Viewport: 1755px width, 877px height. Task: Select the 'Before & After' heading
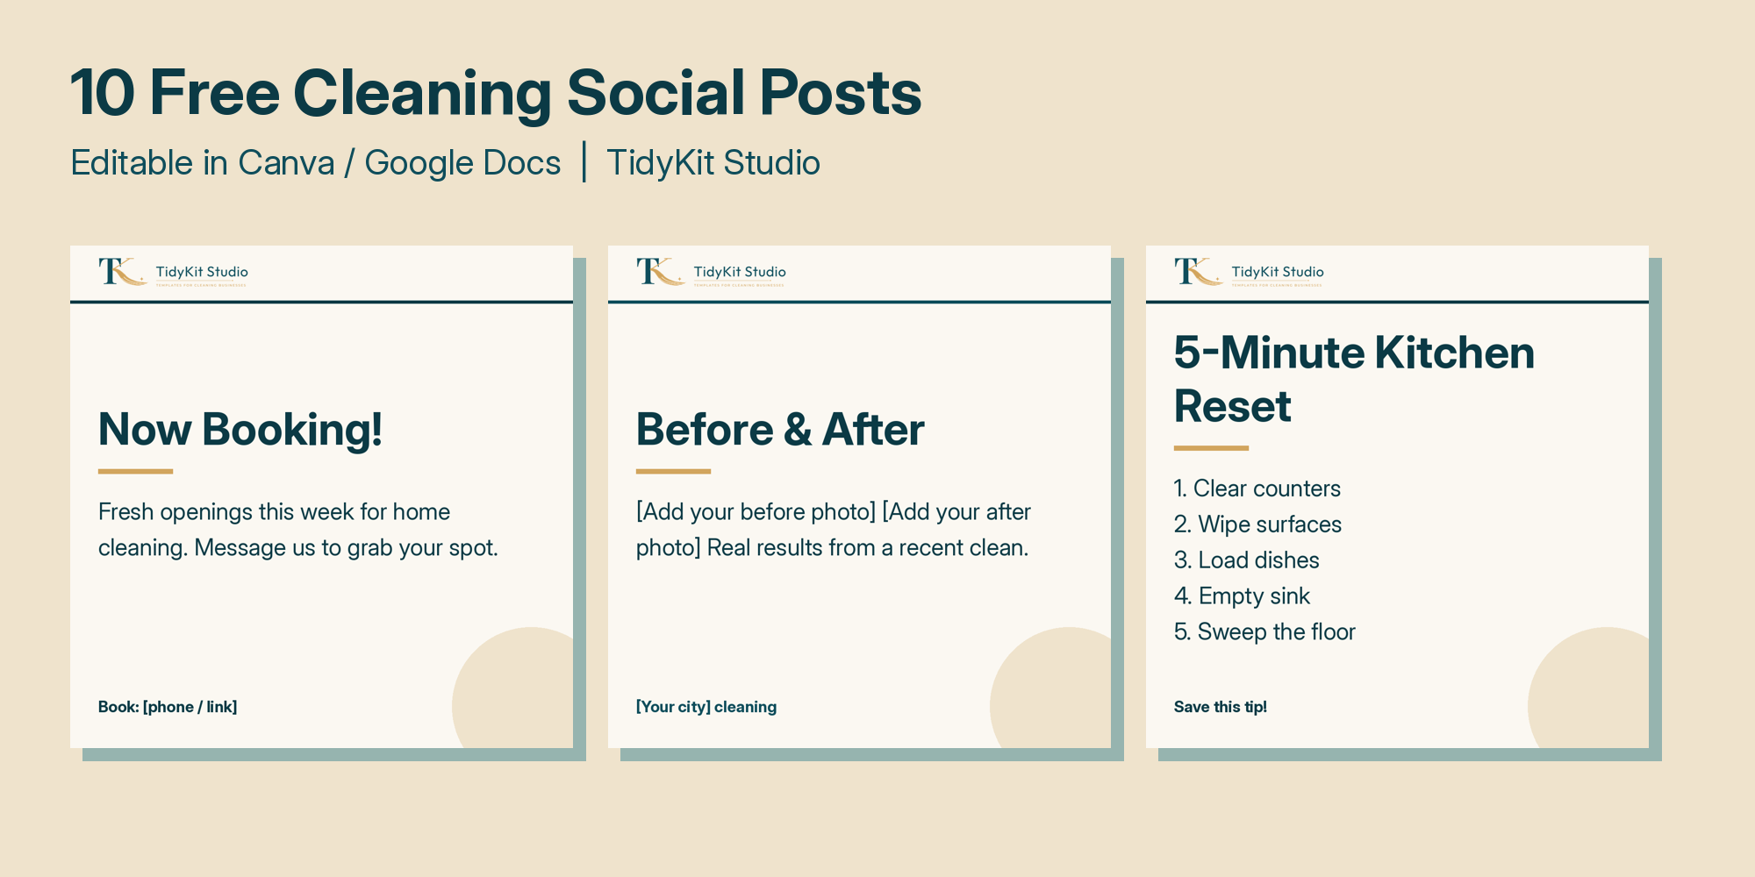pyautogui.click(x=780, y=430)
